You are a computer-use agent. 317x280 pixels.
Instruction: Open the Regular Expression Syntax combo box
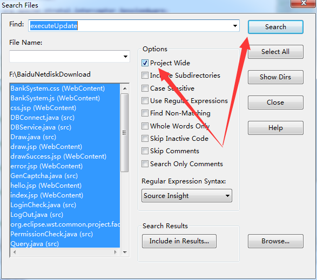coord(187,195)
